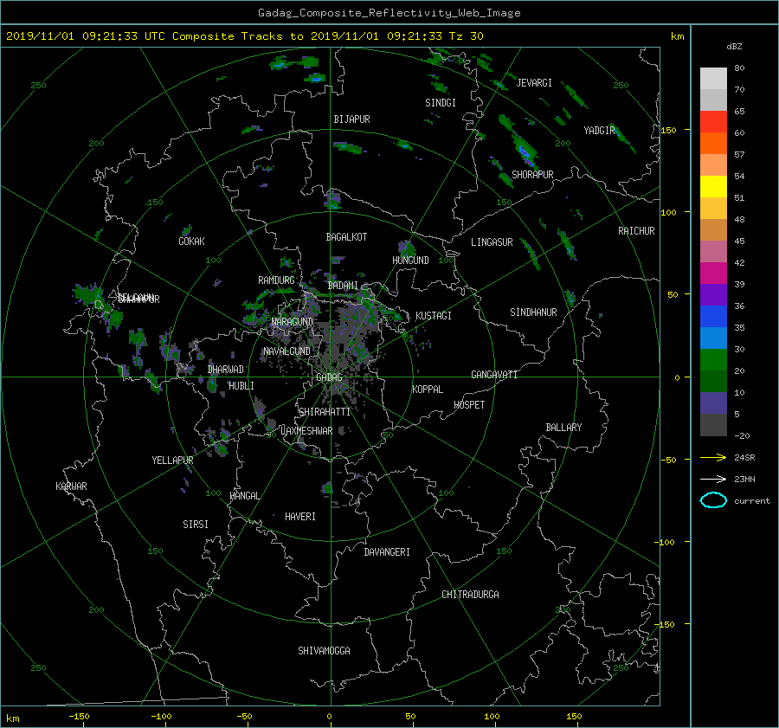Click the yellow 24SR arrow legend icon
The image size is (779, 728).
click(x=713, y=457)
